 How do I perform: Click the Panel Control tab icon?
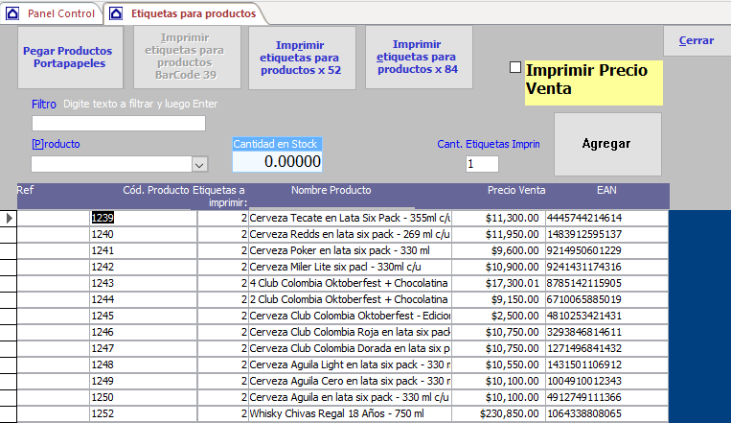tap(12, 13)
